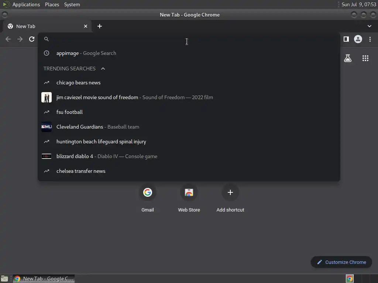
Task: Select Cleveland Guardians Baseball team suggestion
Action: [189, 127]
